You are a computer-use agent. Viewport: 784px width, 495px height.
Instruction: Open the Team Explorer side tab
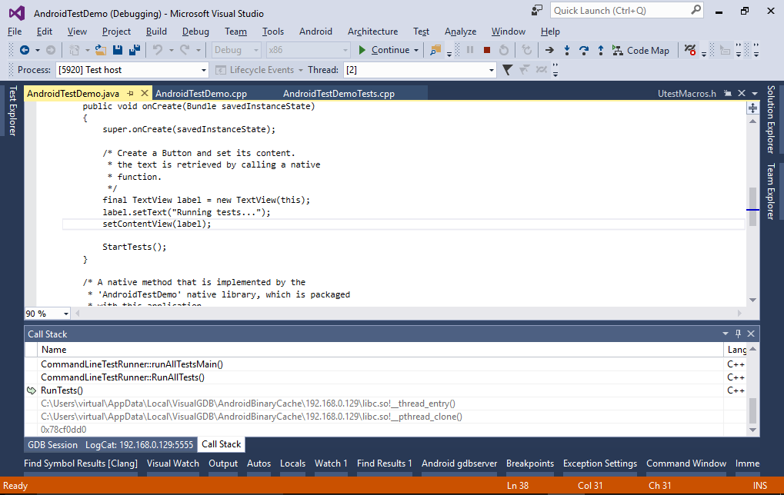[770, 191]
